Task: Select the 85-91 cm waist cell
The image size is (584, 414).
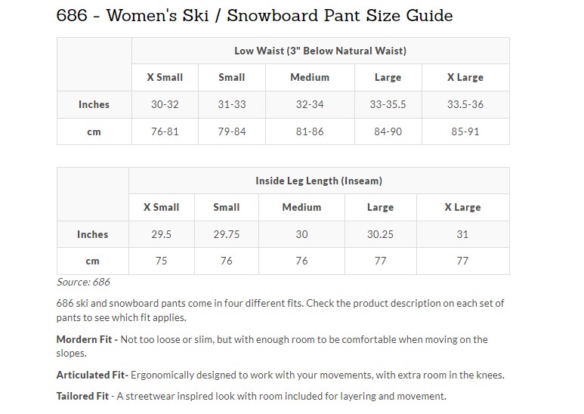Action: coord(465,131)
